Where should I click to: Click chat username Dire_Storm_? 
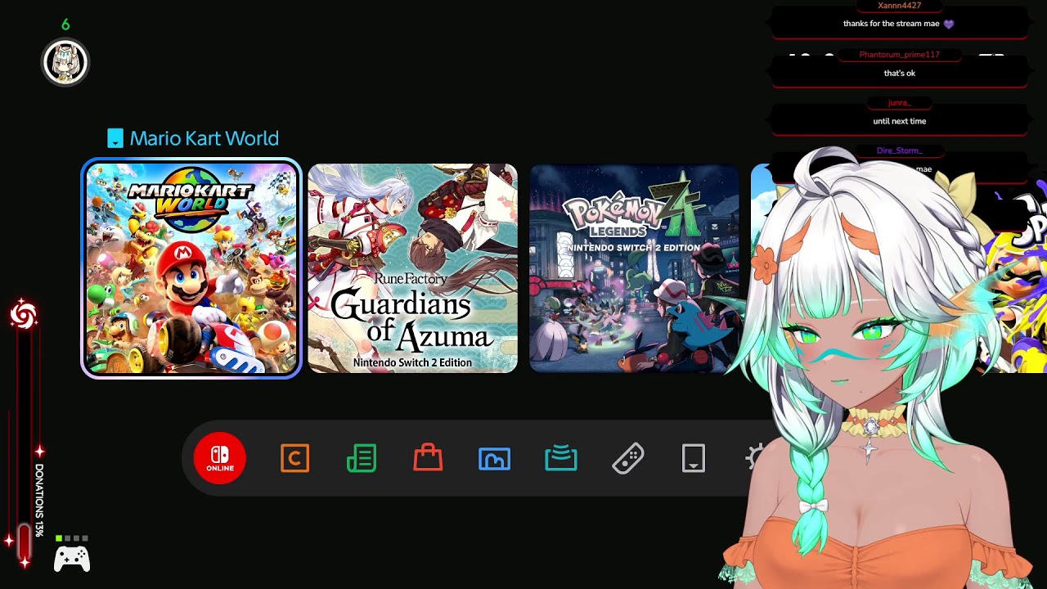(x=899, y=151)
